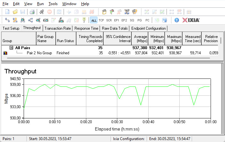Screen dimensions: 225x142
Task: Collapse the All Pairs group
Action: pos(11,48)
